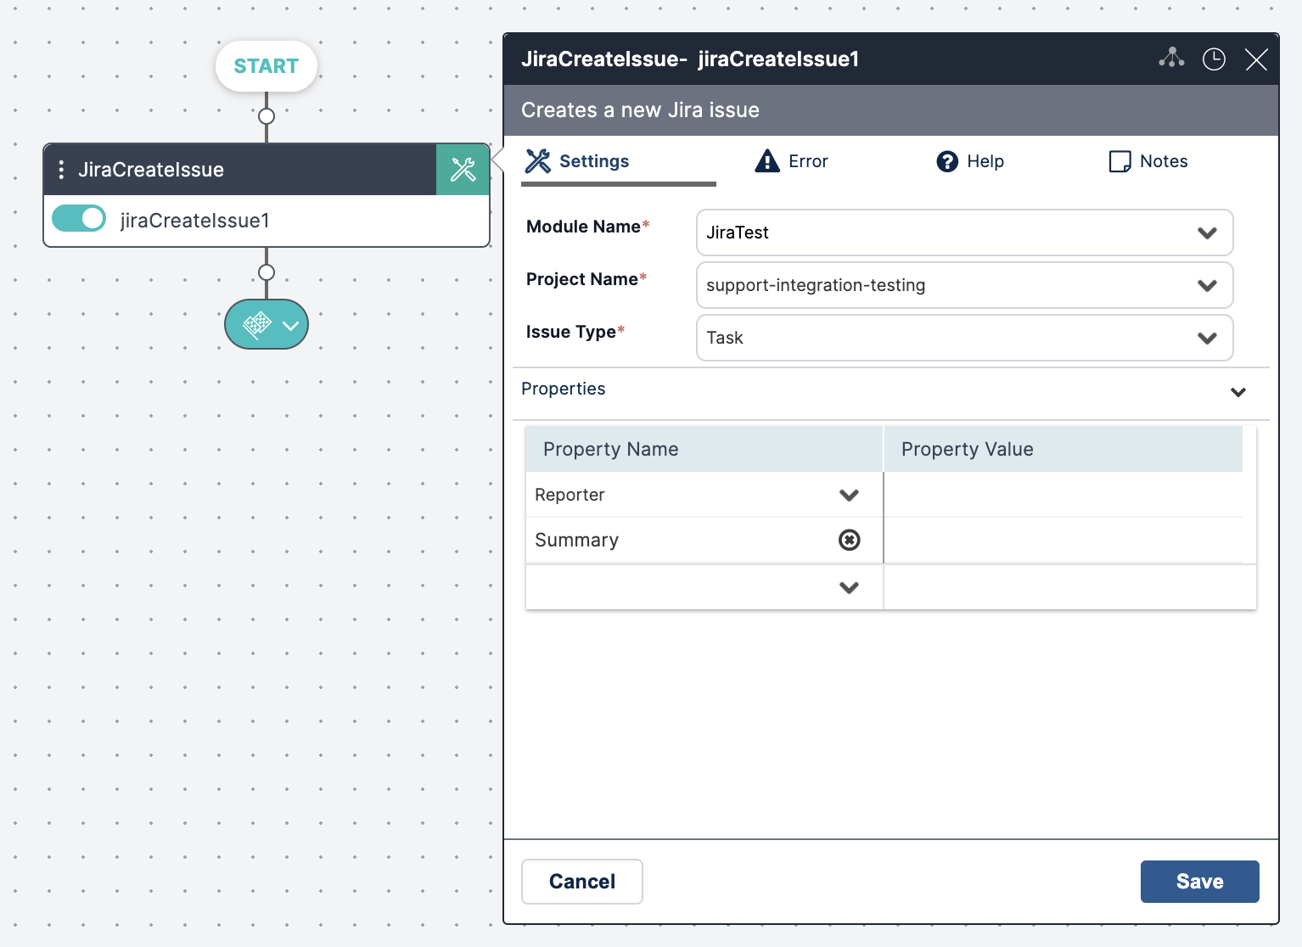1302x947 pixels.
Task: Open the Reporter property name dropdown
Action: tap(849, 495)
